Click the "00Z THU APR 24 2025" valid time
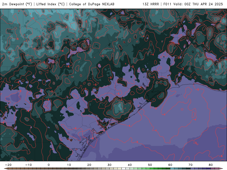Viewport: 227px width, 170px height. coord(203,4)
